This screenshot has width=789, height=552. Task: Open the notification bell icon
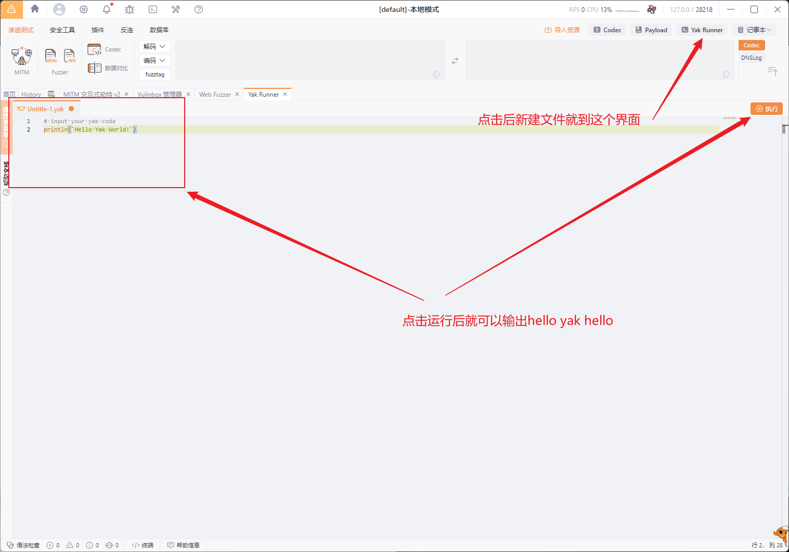coord(107,9)
